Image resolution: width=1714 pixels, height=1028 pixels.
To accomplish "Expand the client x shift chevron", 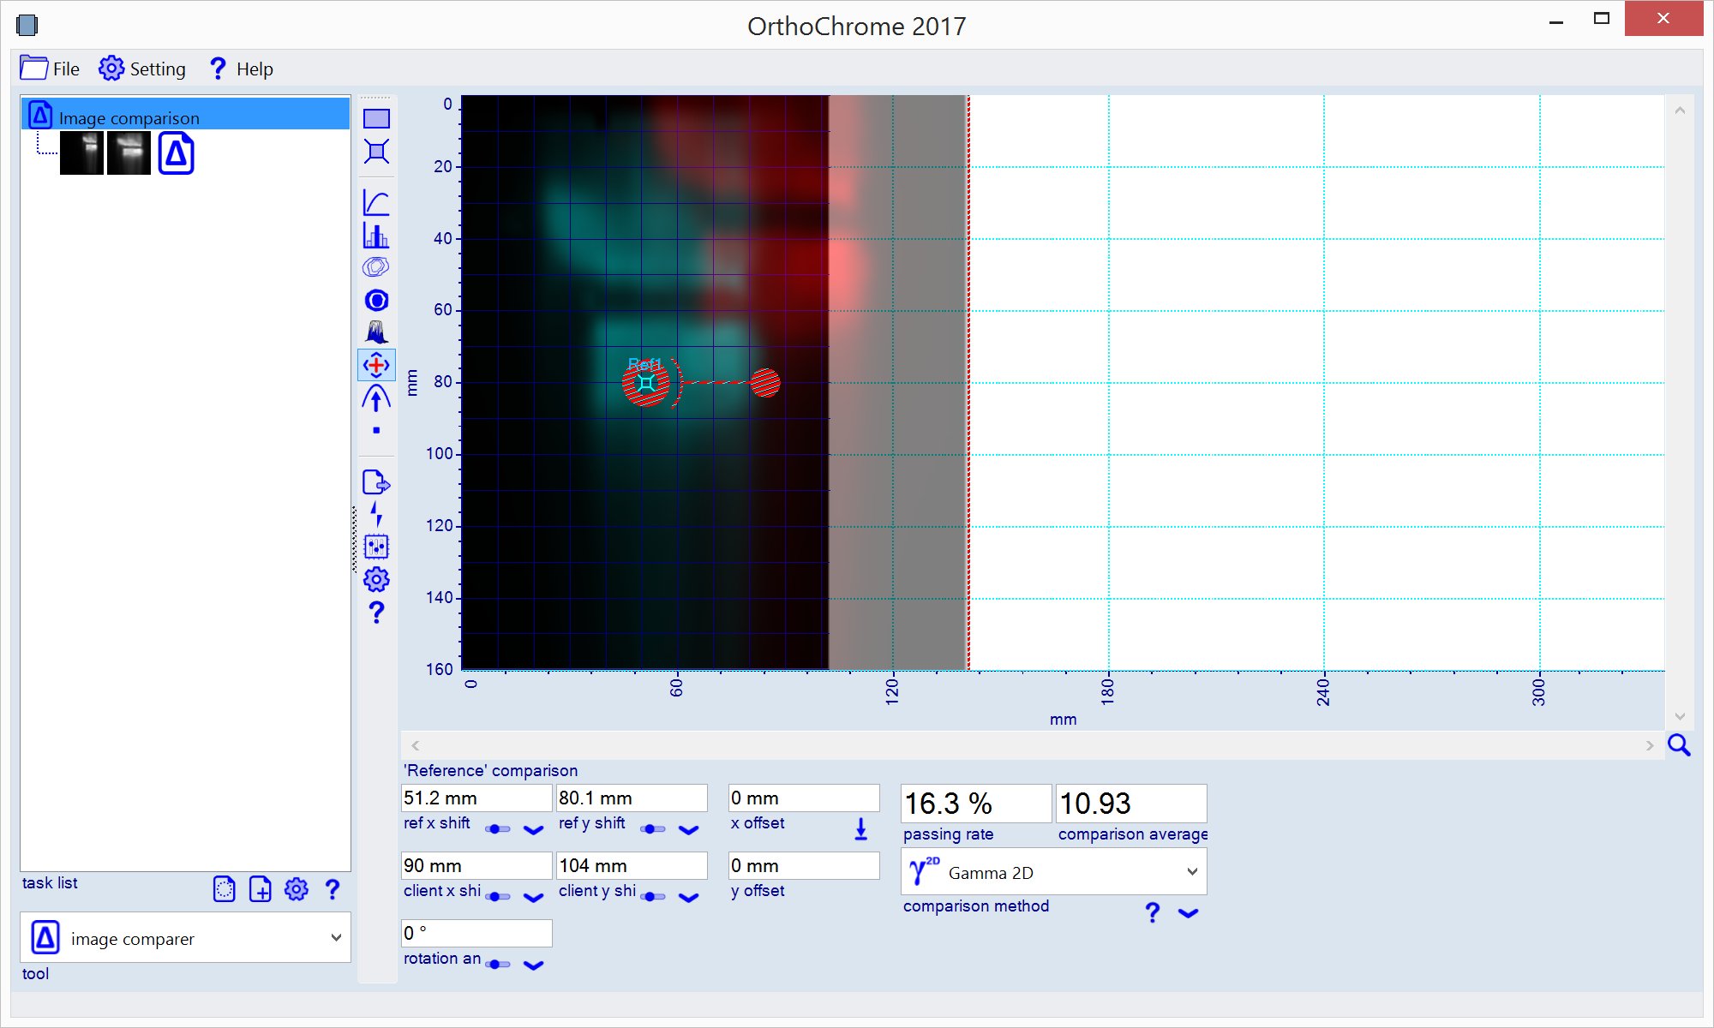I will pyautogui.click(x=533, y=898).
